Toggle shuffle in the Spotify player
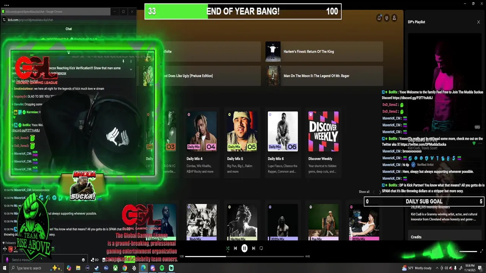Image resolution: width=486 pixels, height=273 pixels. click(x=227, y=248)
